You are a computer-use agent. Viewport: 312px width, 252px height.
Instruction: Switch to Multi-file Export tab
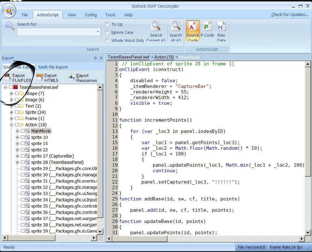click(x=53, y=67)
